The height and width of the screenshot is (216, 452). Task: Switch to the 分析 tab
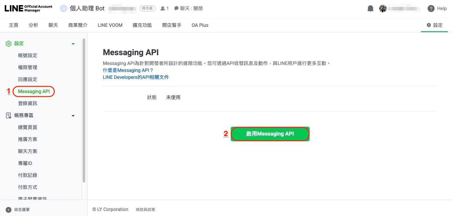tap(33, 25)
